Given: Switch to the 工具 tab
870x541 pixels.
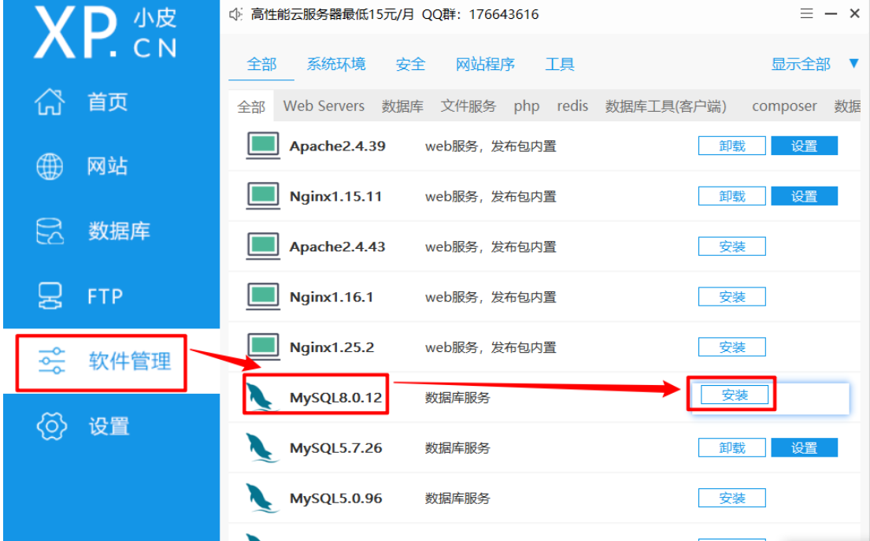Looking at the screenshot, I should (559, 65).
